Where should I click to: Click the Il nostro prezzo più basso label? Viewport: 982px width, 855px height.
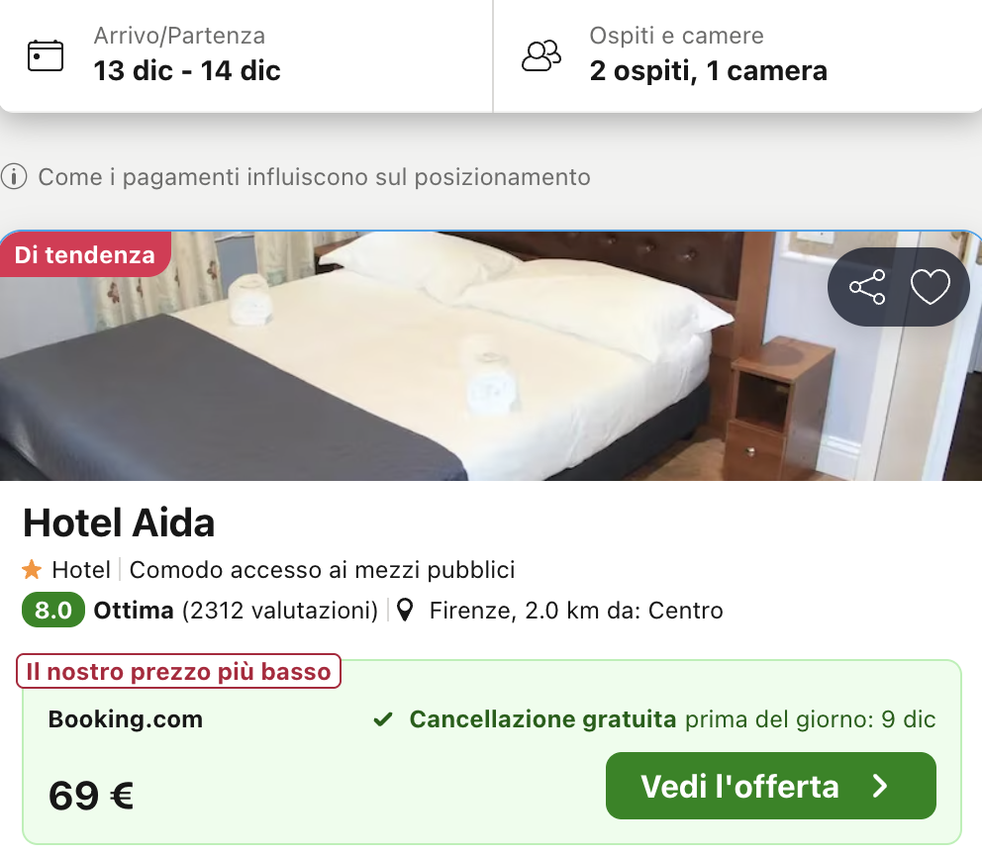pos(179,672)
